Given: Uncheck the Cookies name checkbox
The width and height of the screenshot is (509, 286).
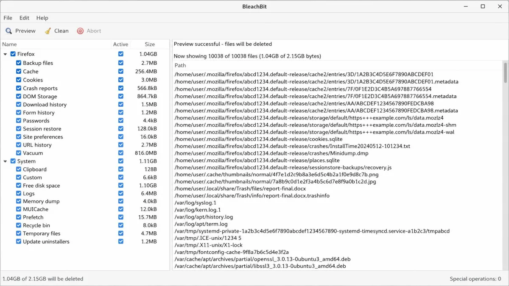Looking at the screenshot, I should [x=19, y=80].
